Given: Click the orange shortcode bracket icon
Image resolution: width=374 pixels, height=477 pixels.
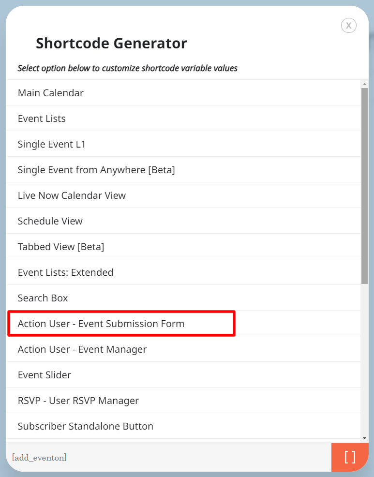Looking at the screenshot, I should [350, 457].
